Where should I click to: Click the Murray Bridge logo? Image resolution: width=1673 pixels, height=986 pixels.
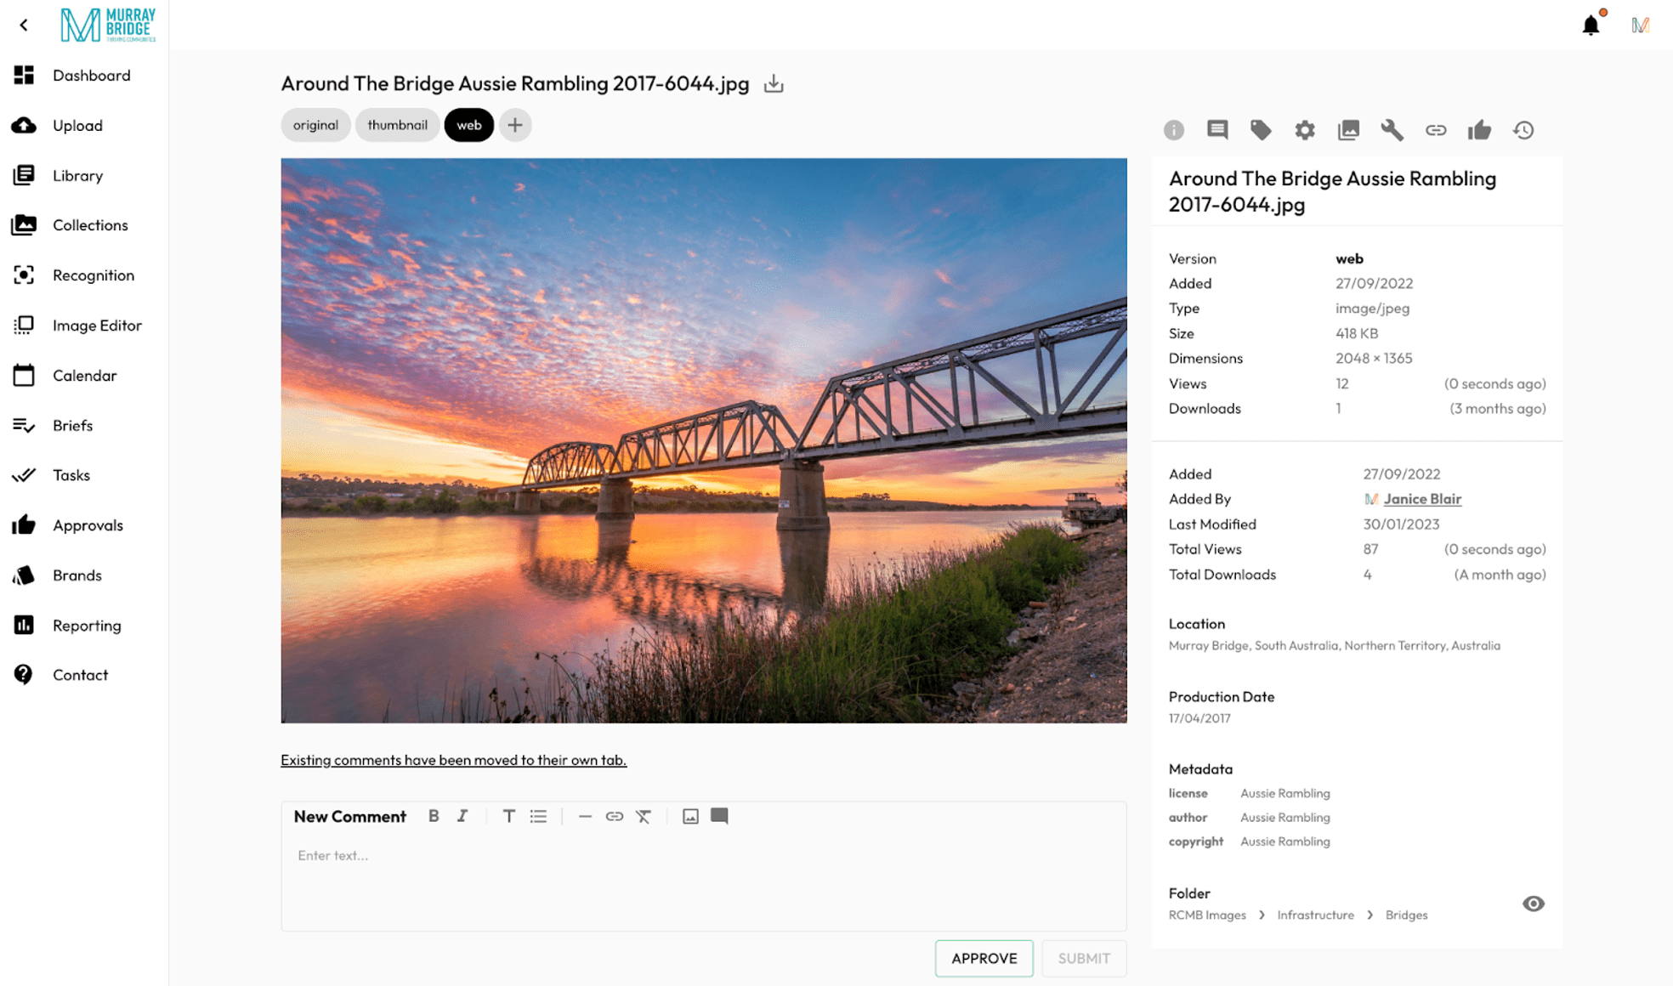pos(108,25)
